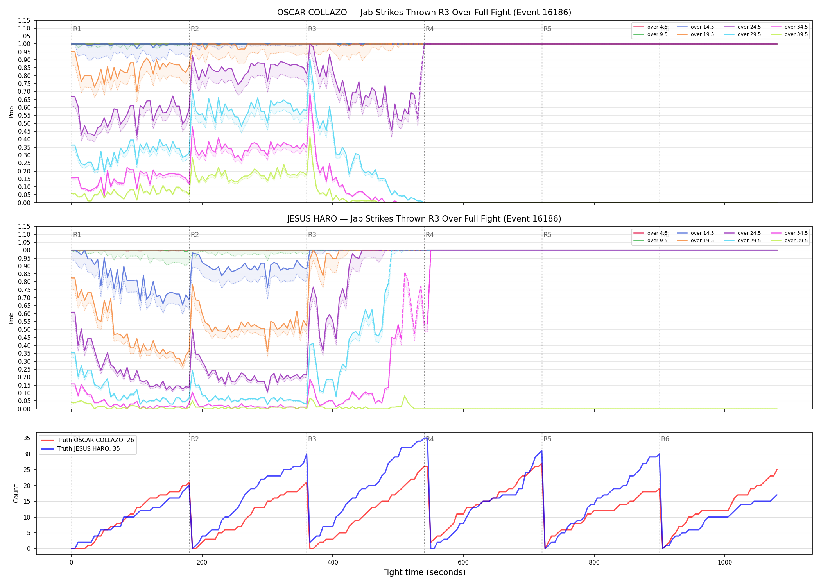Click red line swatch beside Truth OSCAR COLLAZO
Viewport: 821px width, 586px height.
47,440
